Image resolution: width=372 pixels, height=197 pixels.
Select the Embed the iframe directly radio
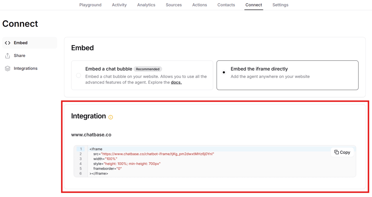[224, 72]
